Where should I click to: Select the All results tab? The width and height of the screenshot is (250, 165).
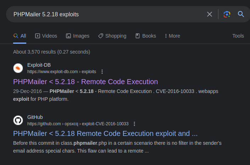20,36
